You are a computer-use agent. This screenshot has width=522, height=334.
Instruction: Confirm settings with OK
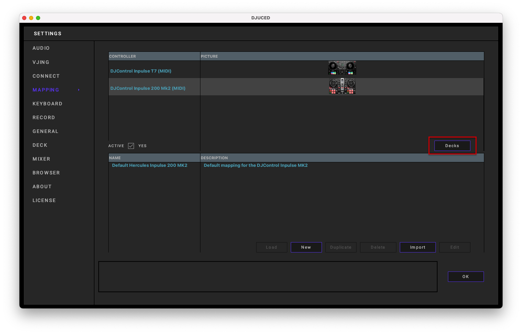tap(466, 276)
